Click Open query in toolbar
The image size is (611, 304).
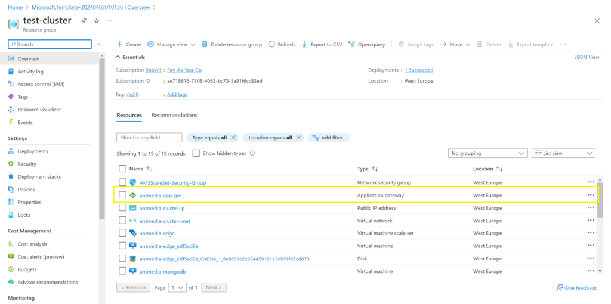click(x=367, y=44)
